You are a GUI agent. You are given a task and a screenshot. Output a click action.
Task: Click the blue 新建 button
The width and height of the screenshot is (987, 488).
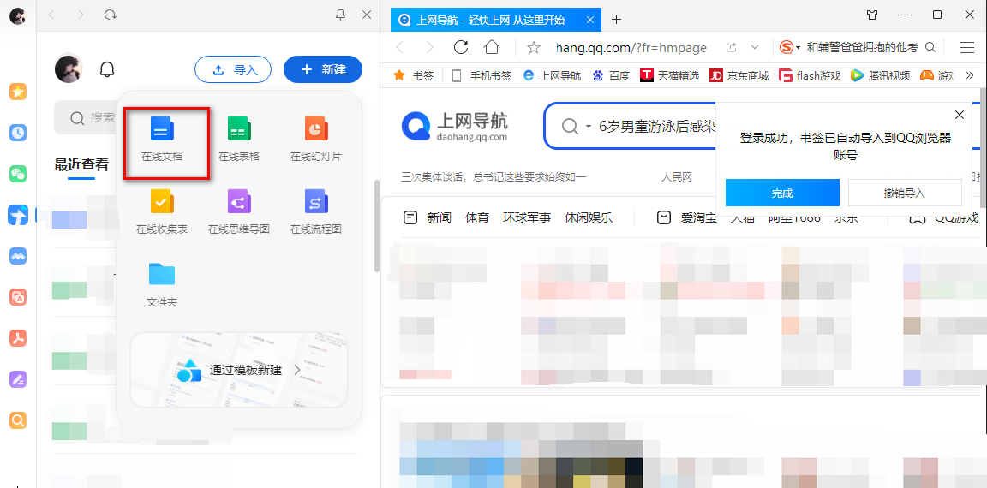323,70
